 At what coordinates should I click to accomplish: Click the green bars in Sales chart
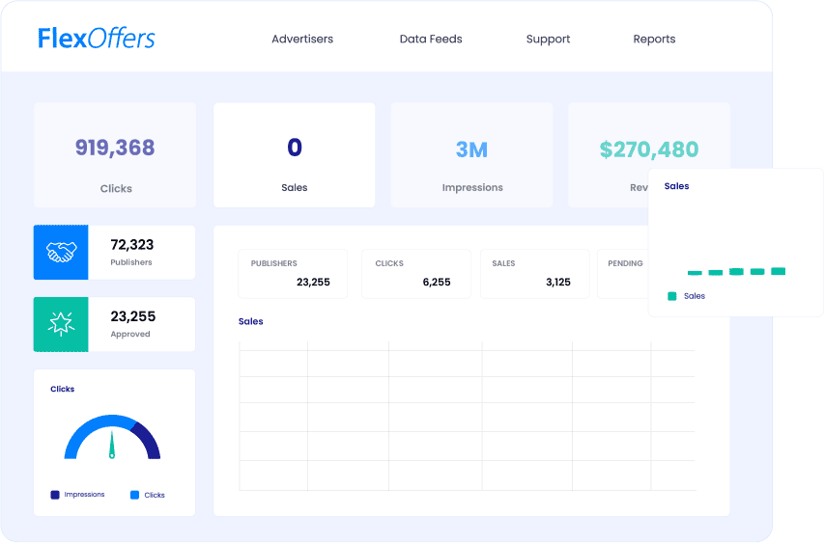pos(736,272)
